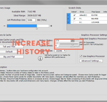107x102 pixels.
Task: Click the minus icon beside memory slider
Action: click(5, 26)
